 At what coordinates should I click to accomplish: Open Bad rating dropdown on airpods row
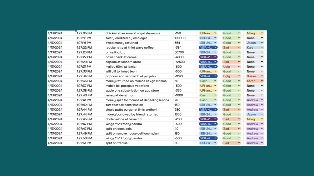pos(239,62)
